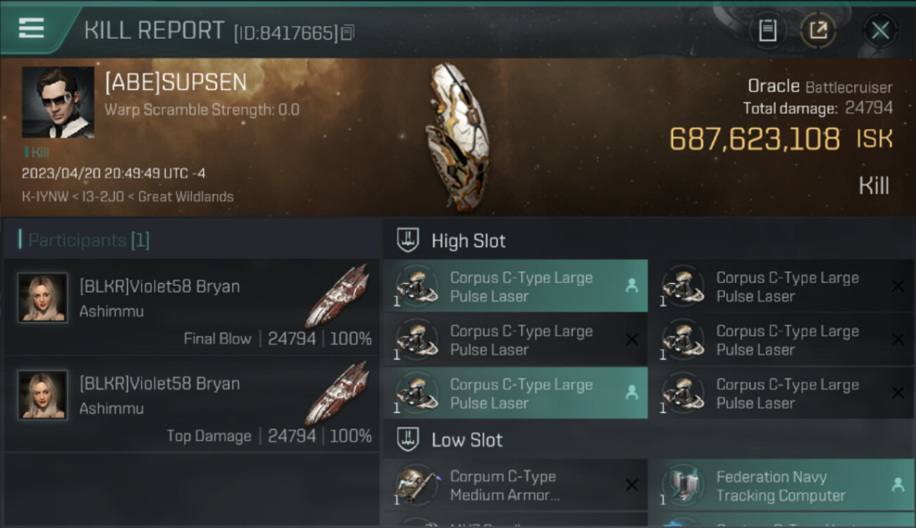Select the Participants [1] tab
This screenshot has width=916, height=528.
[x=89, y=240]
